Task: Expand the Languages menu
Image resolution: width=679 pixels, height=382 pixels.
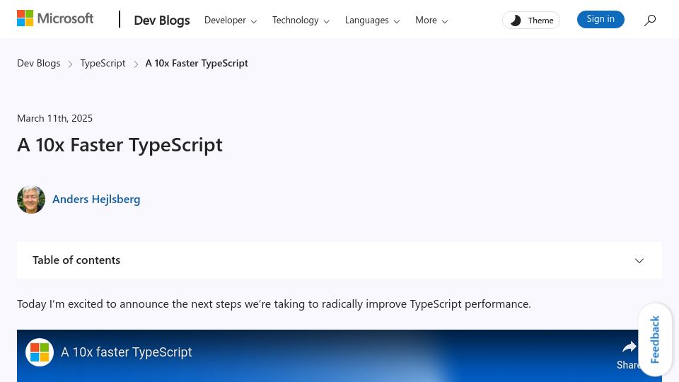Action: click(372, 21)
